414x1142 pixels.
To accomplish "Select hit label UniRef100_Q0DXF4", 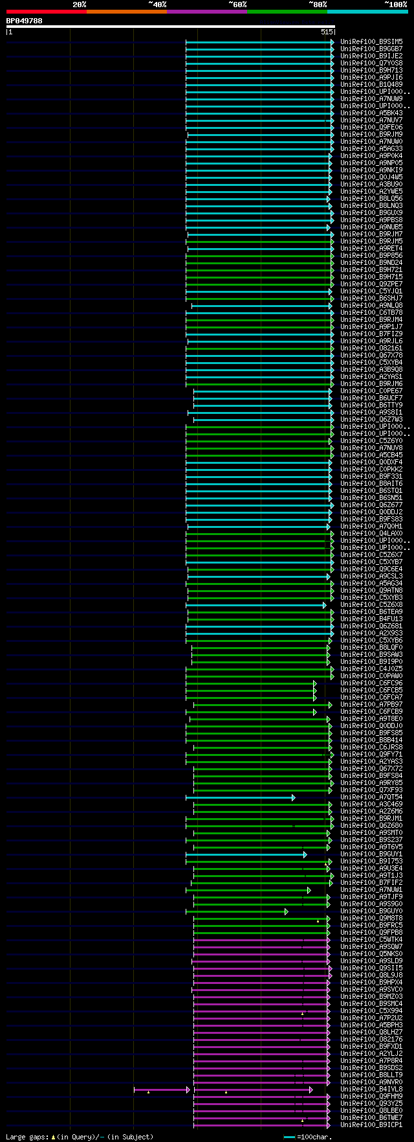I will [x=371, y=462].
